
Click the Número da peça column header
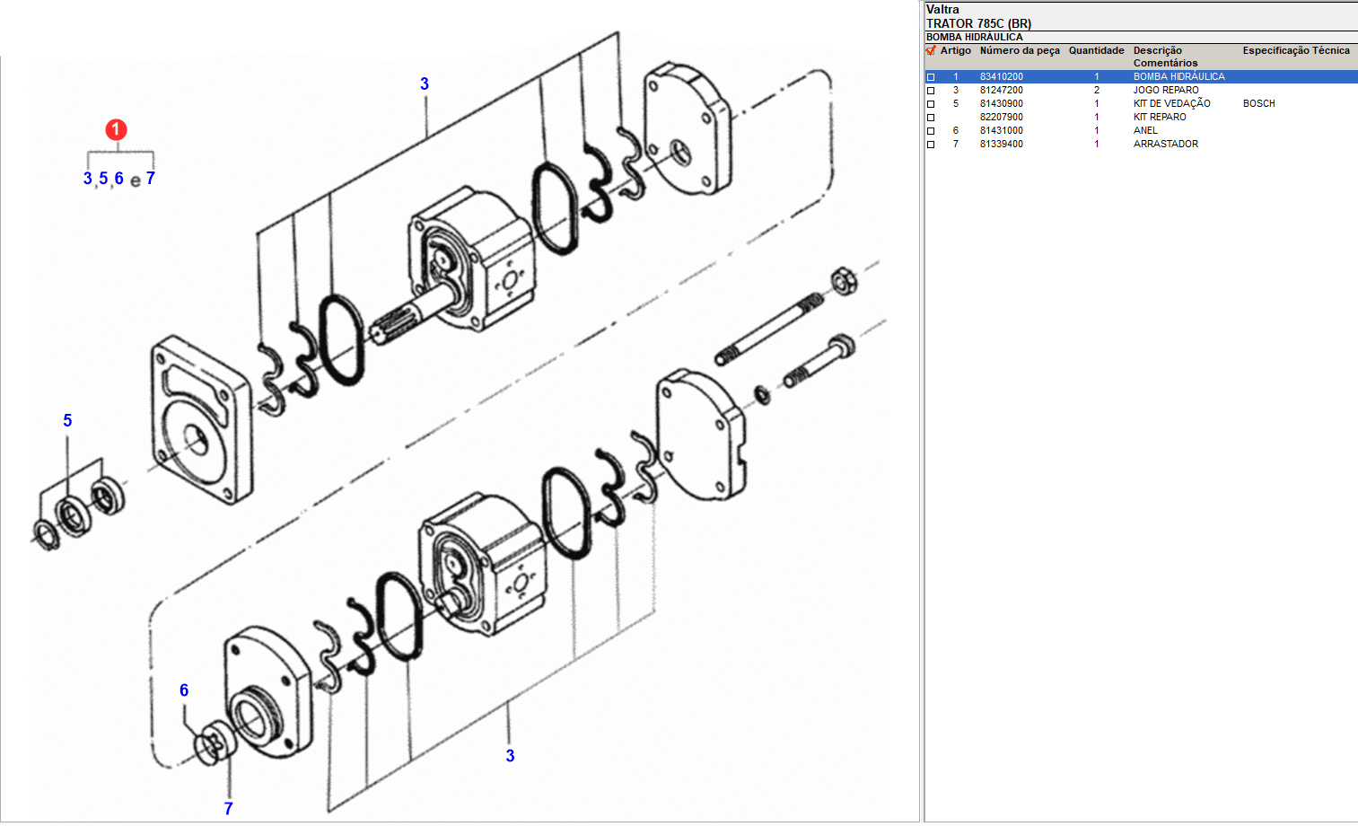click(1019, 51)
